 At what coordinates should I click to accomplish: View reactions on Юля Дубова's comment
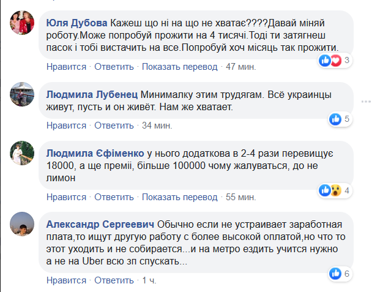[334, 60]
